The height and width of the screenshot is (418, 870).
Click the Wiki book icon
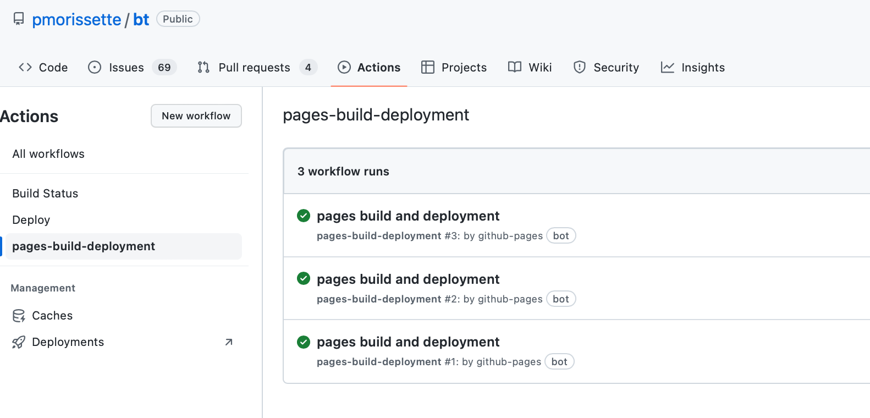515,67
